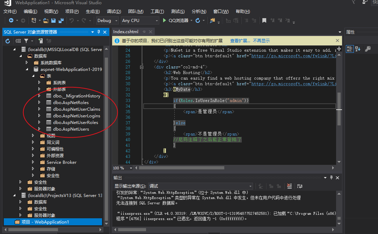Click the Open File folder icon
Image resolution: width=378 pixels, height=234 pixels.
tap(45, 21)
